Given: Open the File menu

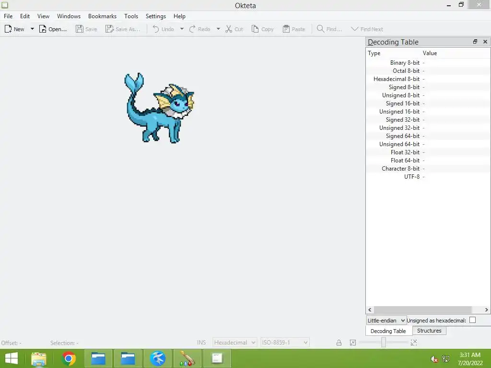Looking at the screenshot, I should pos(8,16).
